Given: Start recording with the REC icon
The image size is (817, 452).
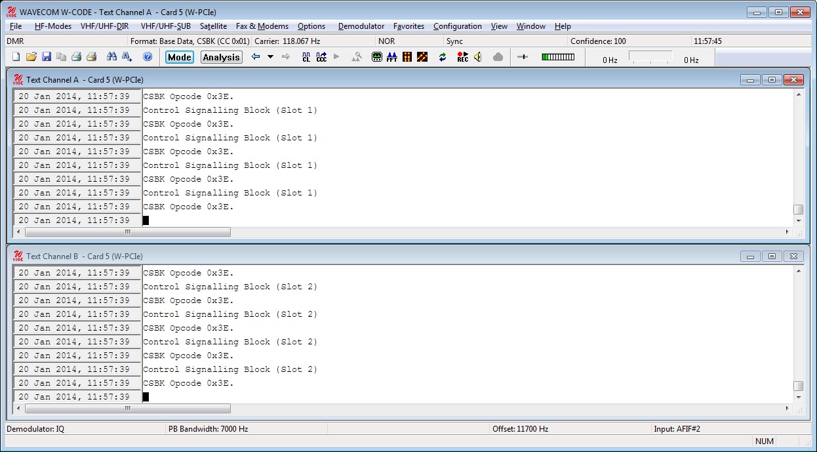Looking at the screenshot, I should point(463,57).
